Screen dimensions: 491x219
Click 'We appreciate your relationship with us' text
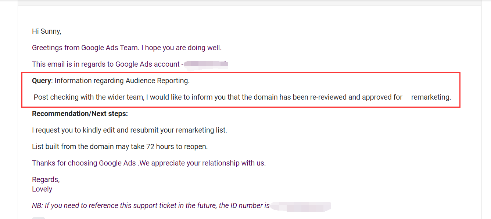coord(203,163)
